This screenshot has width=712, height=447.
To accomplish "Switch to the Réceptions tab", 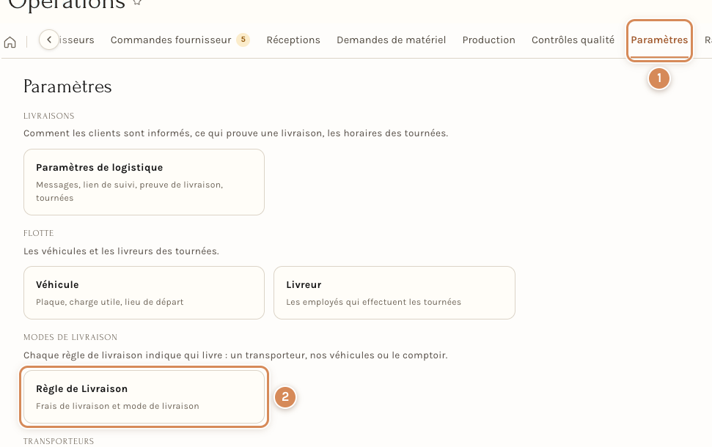I will tap(293, 40).
